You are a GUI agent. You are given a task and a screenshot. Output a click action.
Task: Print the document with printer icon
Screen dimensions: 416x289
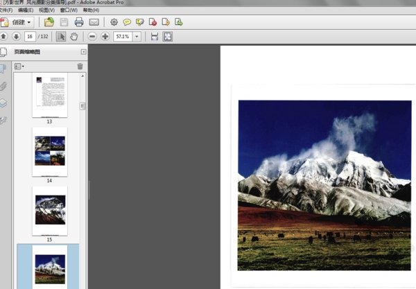79,22
